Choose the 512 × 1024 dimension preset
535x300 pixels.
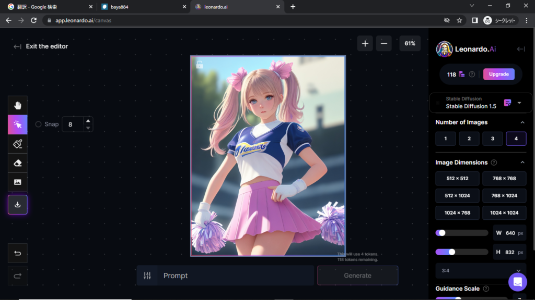pyautogui.click(x=457, y=196)
